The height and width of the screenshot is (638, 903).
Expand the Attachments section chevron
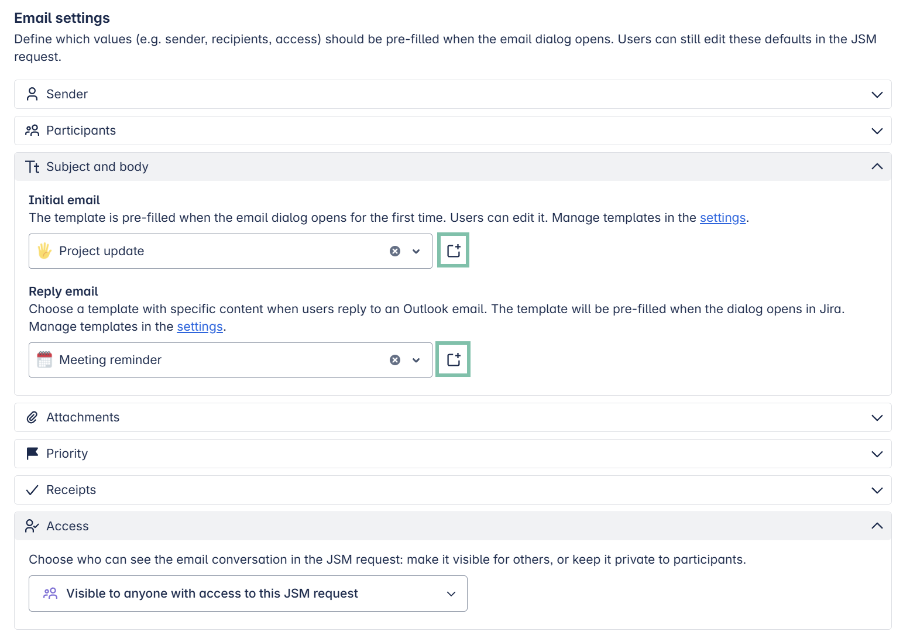[x=877, y=418]
